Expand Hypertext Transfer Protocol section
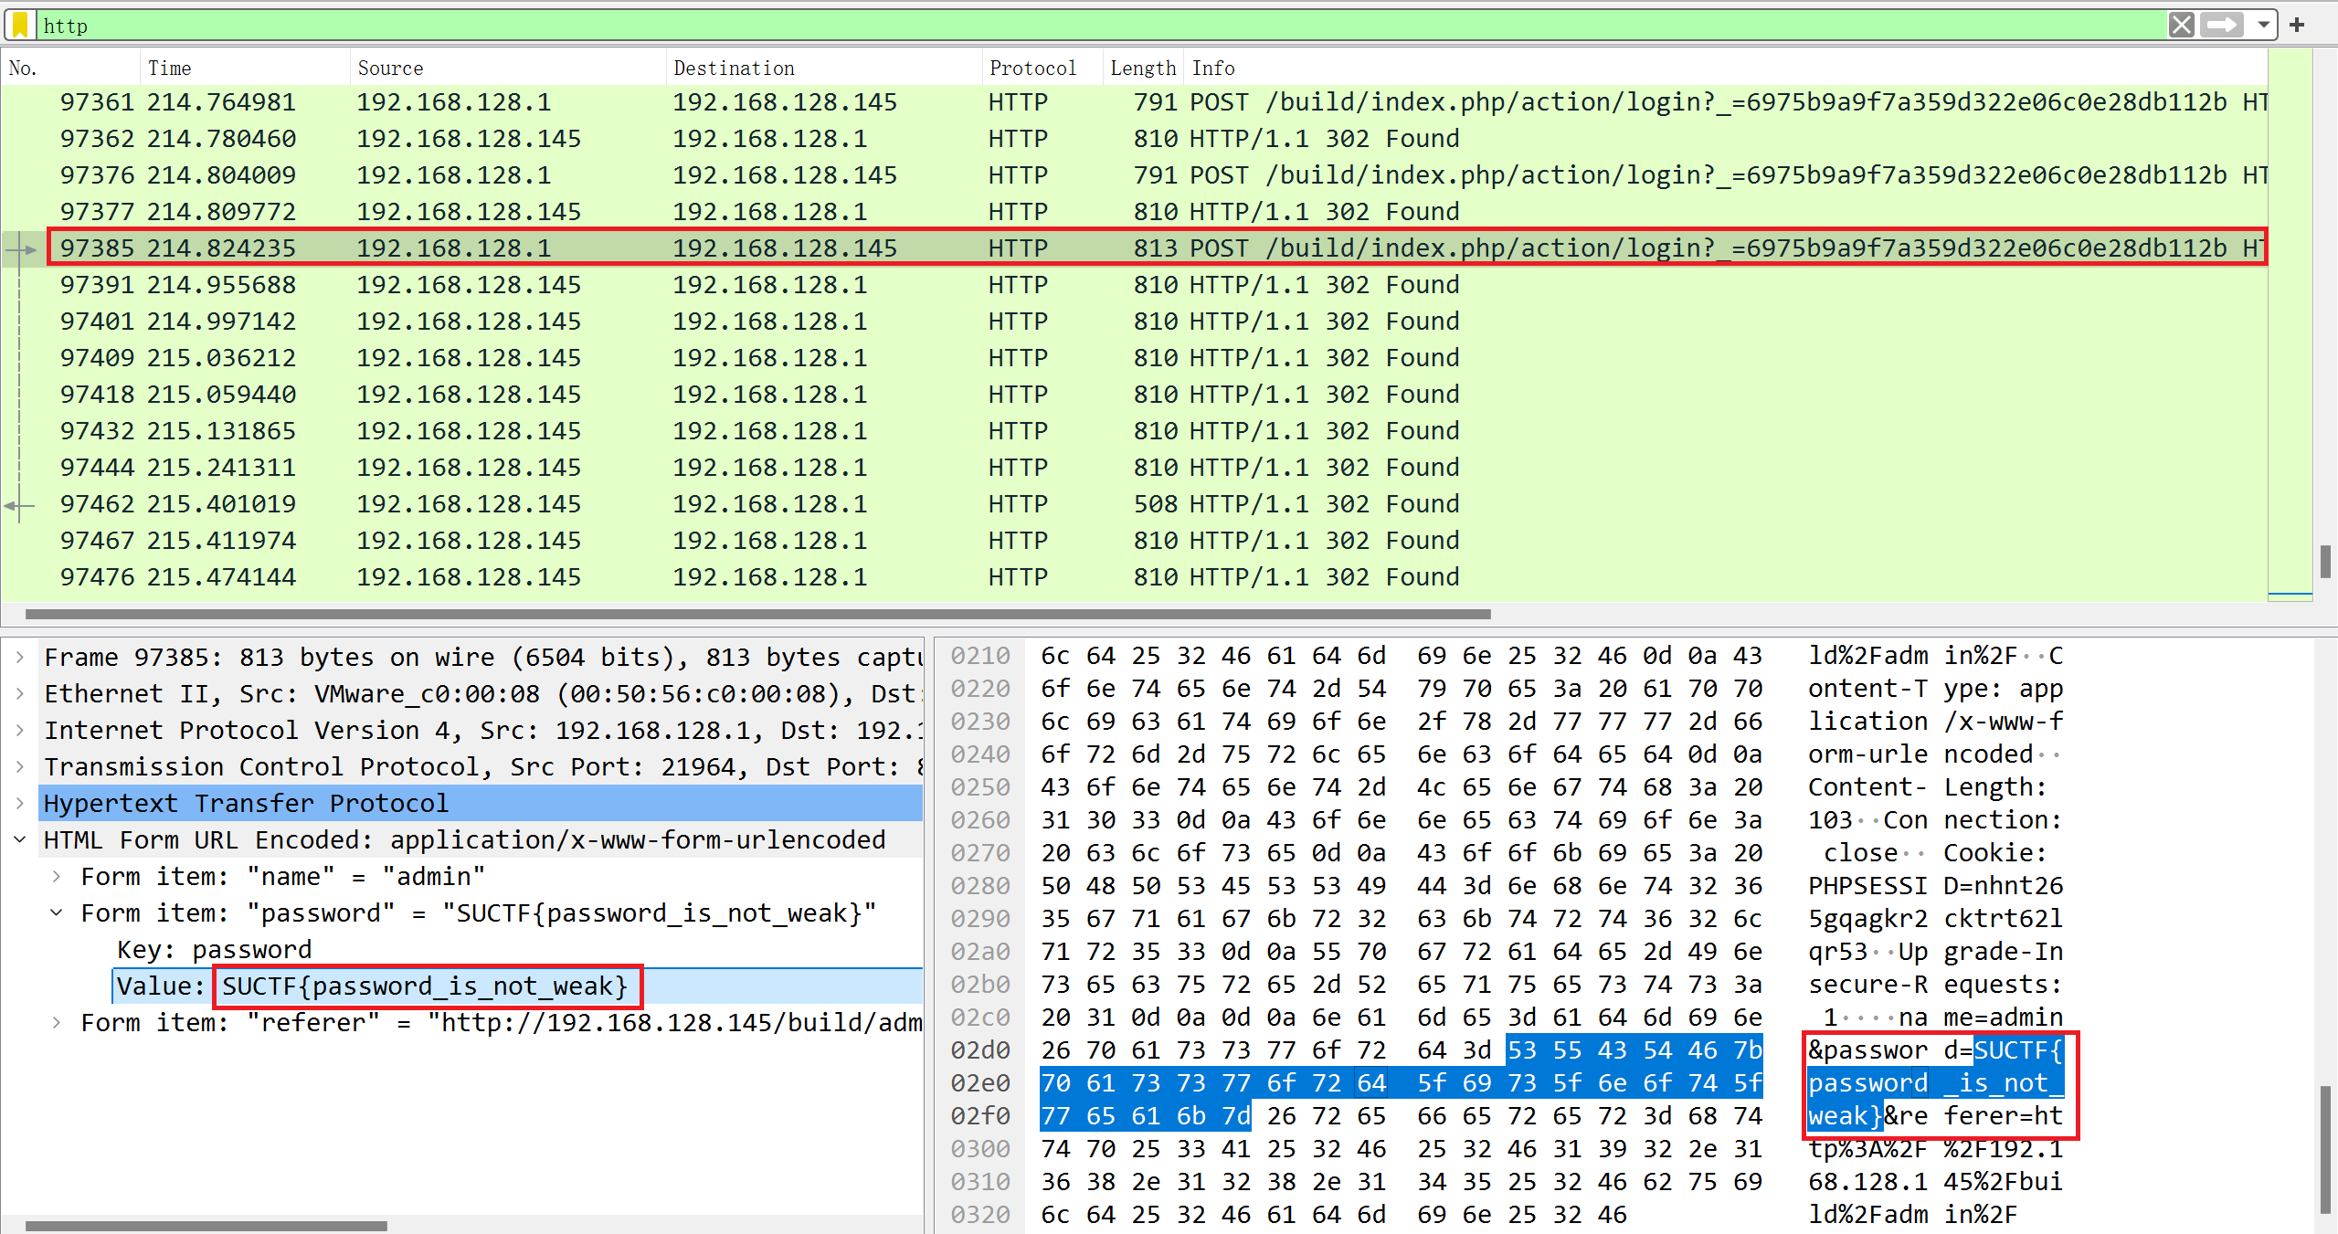 pyautogui.click(x=20, y=804)
